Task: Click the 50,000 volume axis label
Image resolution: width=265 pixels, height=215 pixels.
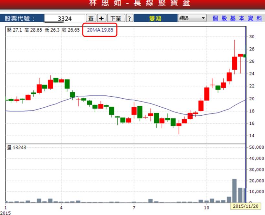Action: point(257,147)
